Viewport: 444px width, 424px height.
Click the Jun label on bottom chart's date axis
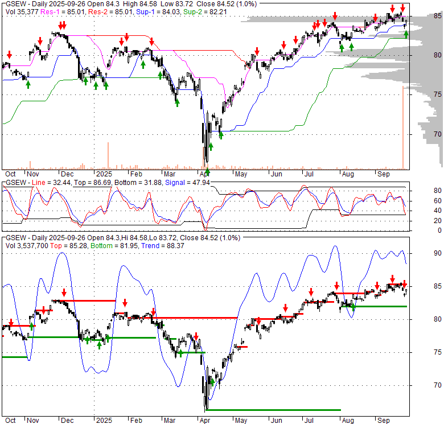point(277,421)
